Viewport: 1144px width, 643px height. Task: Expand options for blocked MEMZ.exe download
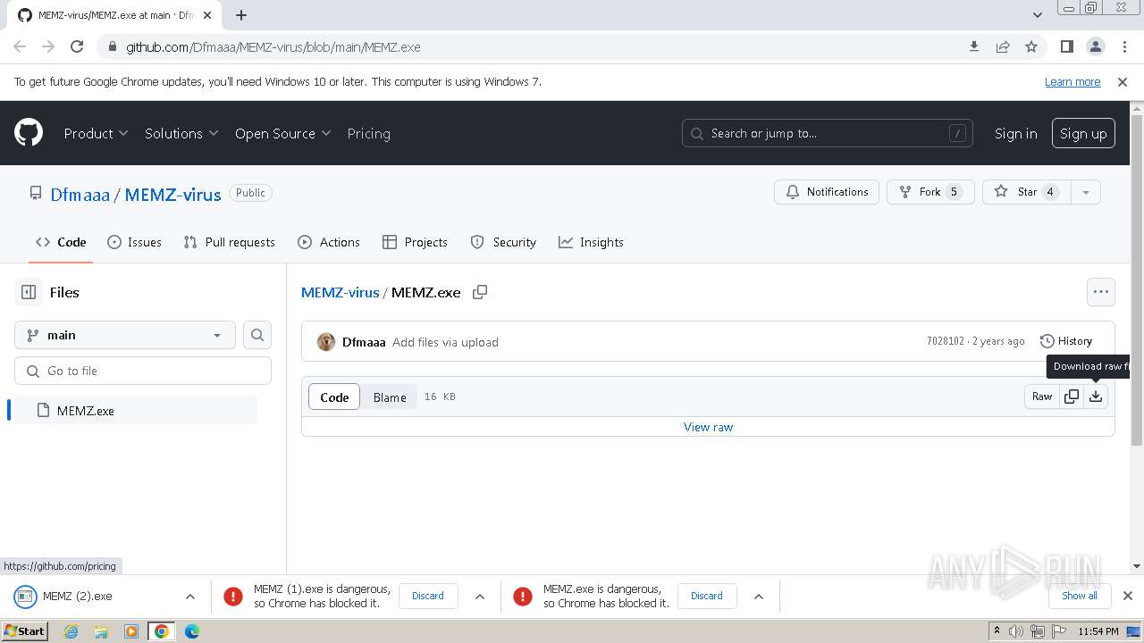758,596
